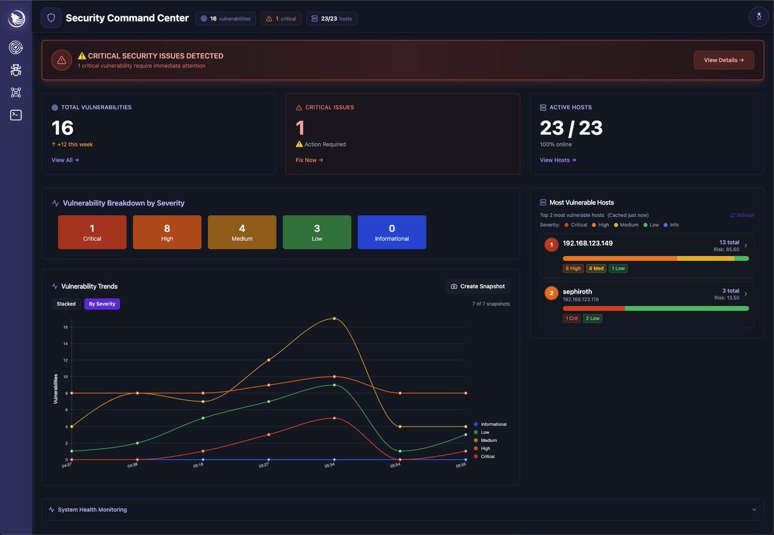Viewport: 774px width, 535px height.
Task: Click the 16 vulnerabilities badge in header
Action: (225, 18)
